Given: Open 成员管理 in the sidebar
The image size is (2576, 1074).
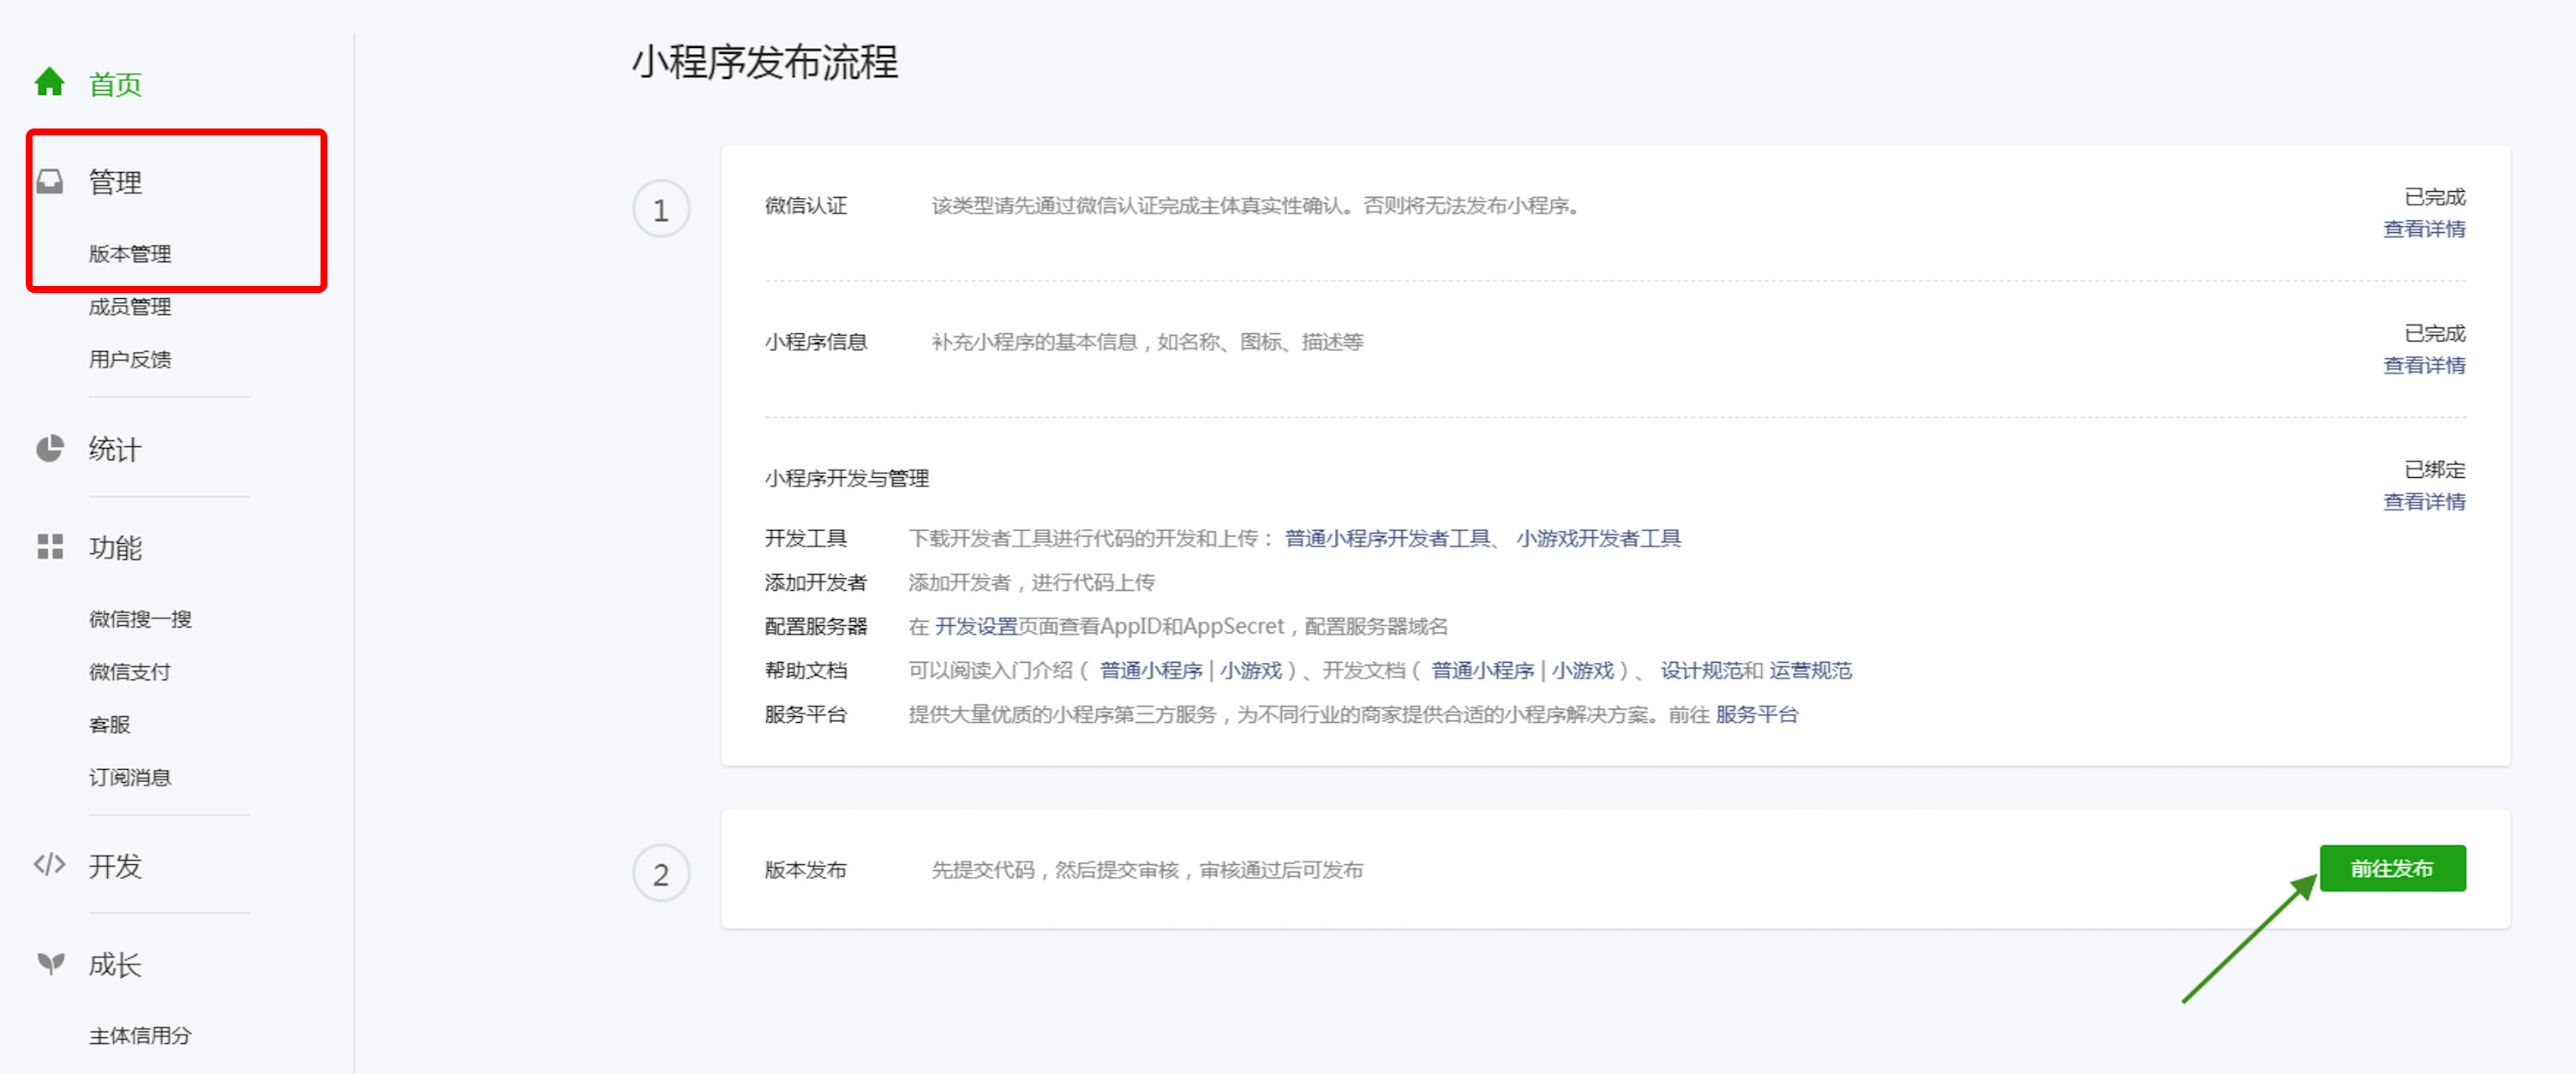Looking at the screenshot, I should 130,307.
